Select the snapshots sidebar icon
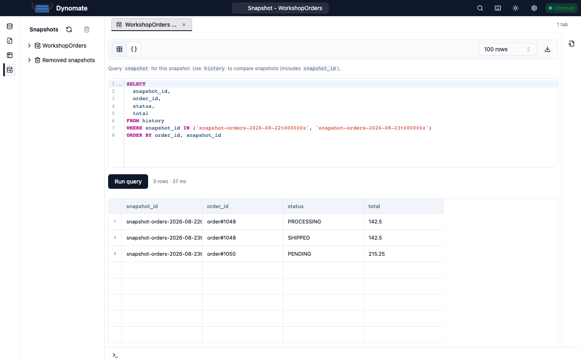 coord(10,70)
